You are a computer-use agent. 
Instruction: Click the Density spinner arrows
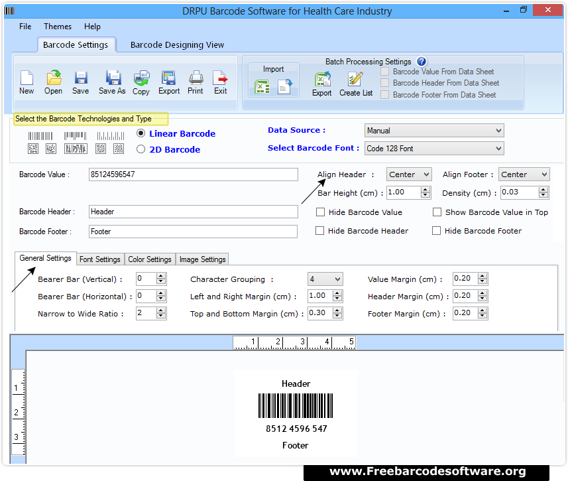[543, 192]
